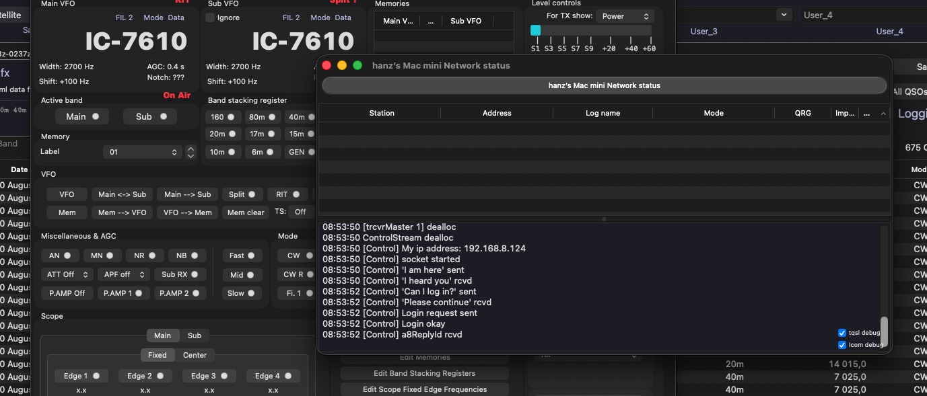Select the 6m band stacking button
Viewport: 927px width, 396px height.
coord(263,152)
